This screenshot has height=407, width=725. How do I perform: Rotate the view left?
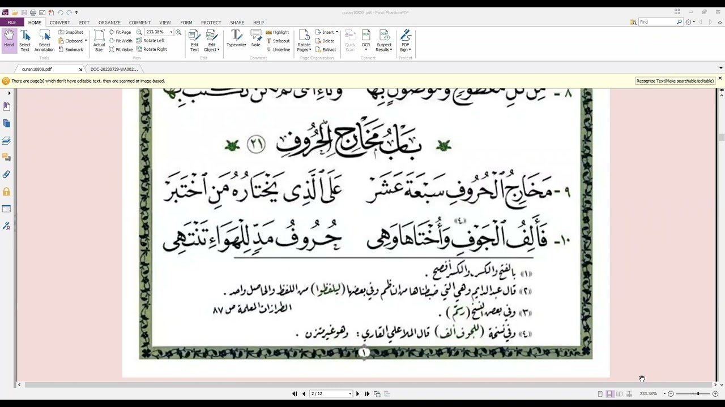pos(150,41)
